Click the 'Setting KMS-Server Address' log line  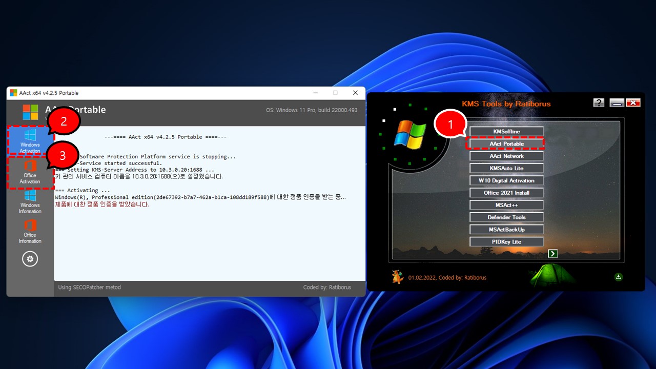tap(134, 170)
